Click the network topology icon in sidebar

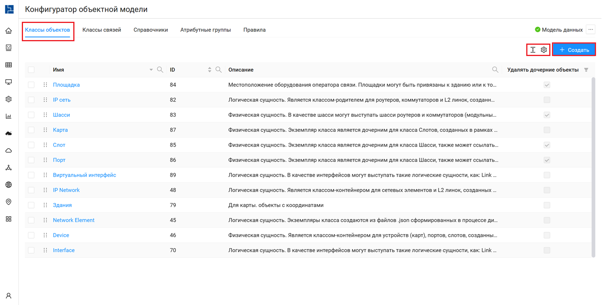point(9,168)
